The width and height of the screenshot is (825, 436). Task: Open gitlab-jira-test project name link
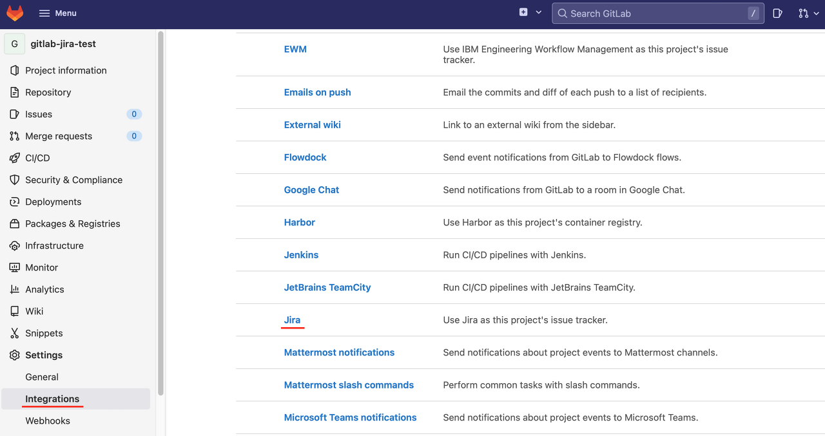pos(63,44)
